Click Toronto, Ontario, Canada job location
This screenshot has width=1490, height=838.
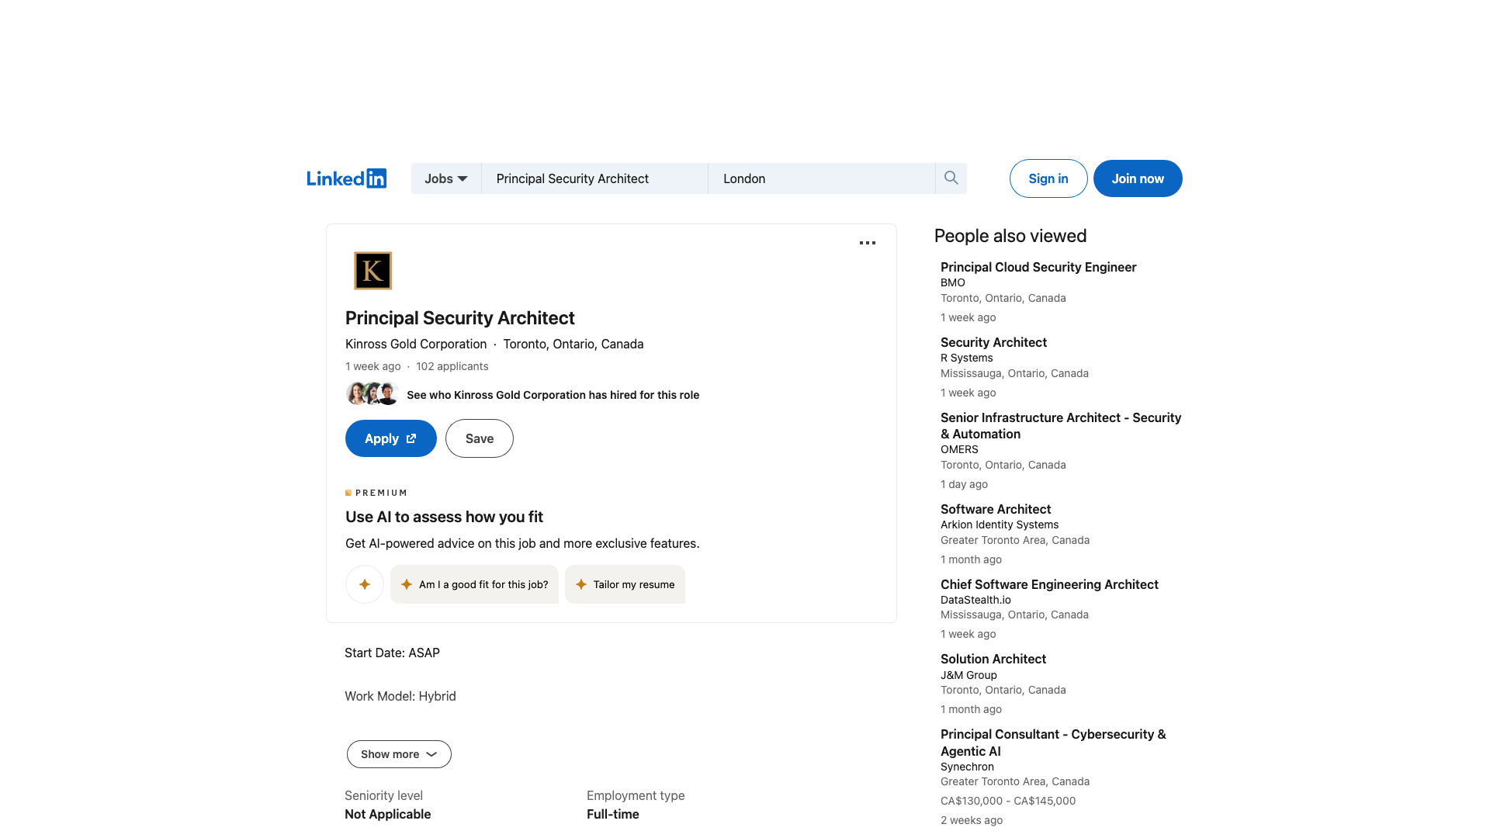(573, 344)
